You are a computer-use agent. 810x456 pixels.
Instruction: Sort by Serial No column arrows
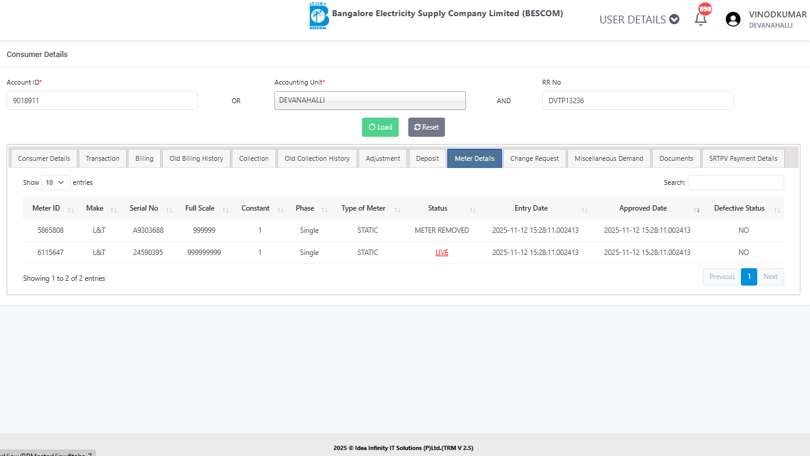[x=169, y=209]
